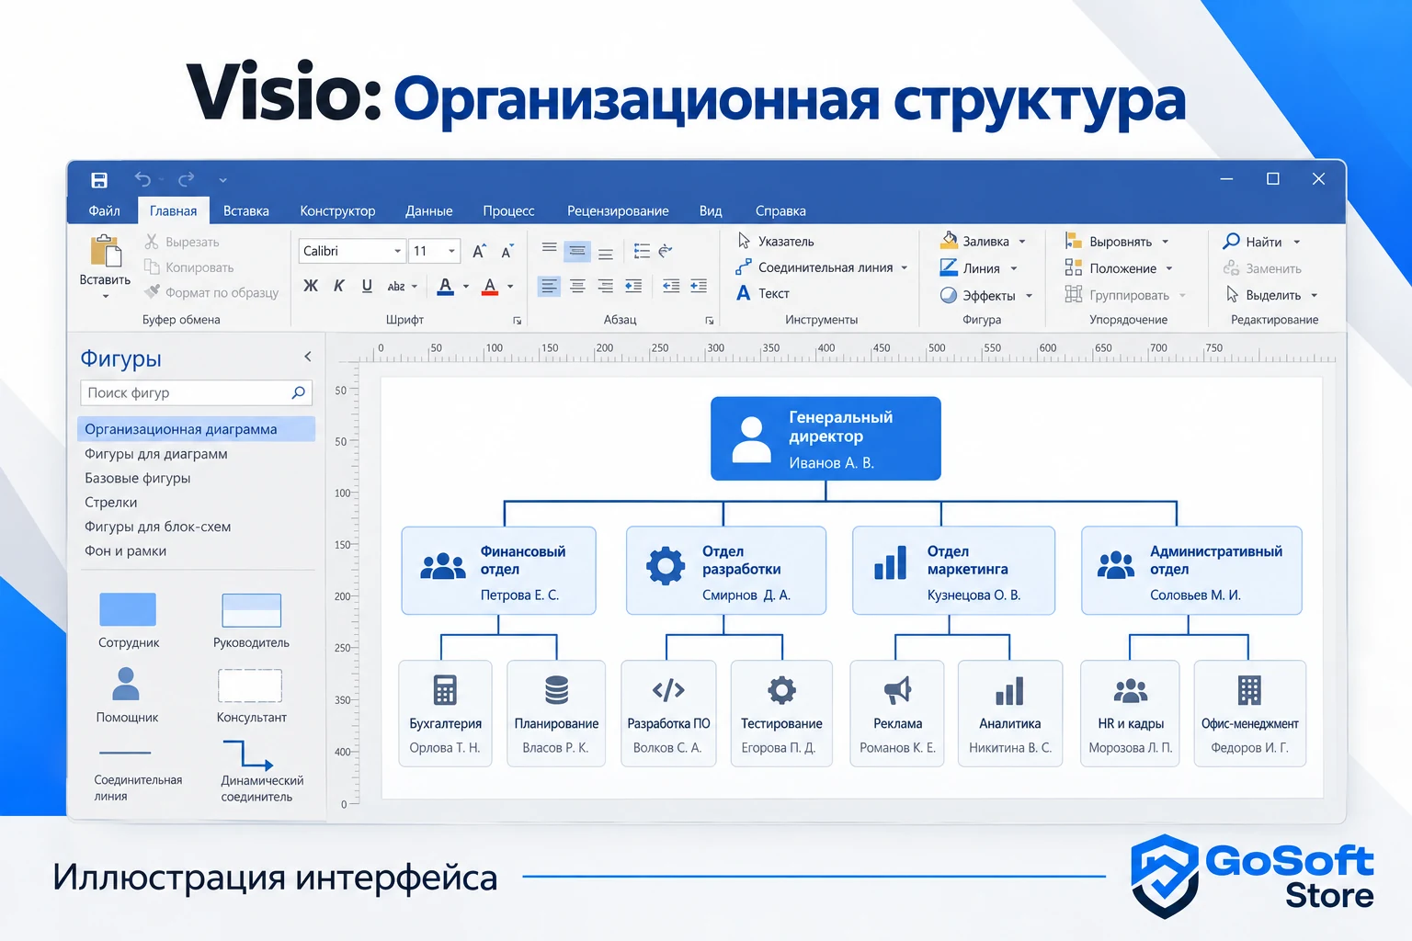The width and height of the screenshot is (1412, 941).
Task: Toggle center text alignment
Action: coord(577,286)
